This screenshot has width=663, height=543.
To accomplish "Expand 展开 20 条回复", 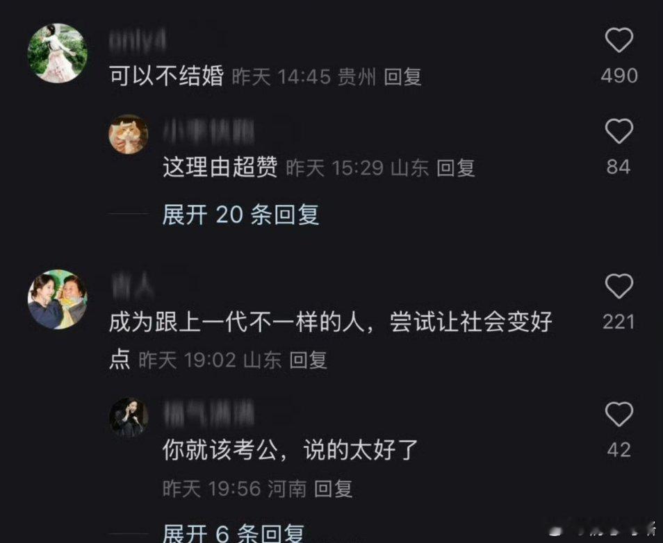I will coord(240,215).
